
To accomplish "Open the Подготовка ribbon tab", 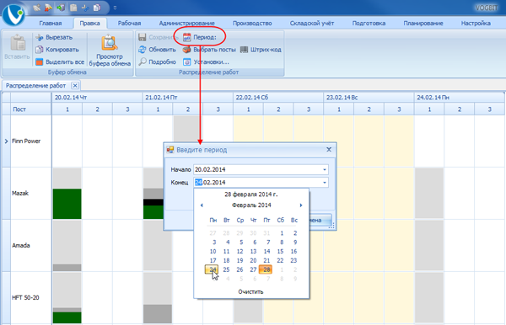I will pos(369,24).
